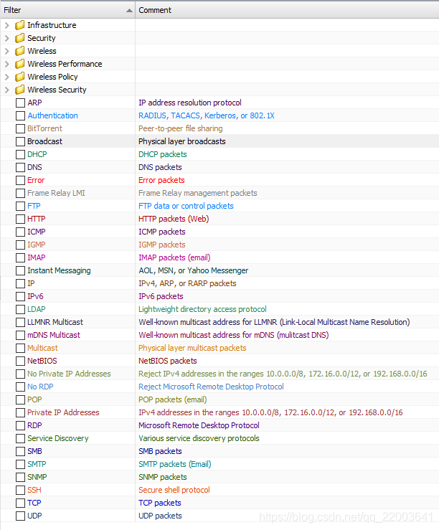Enable the SMB filter checkbox
The height and width of the screenshot is (530, 439).
20,451
